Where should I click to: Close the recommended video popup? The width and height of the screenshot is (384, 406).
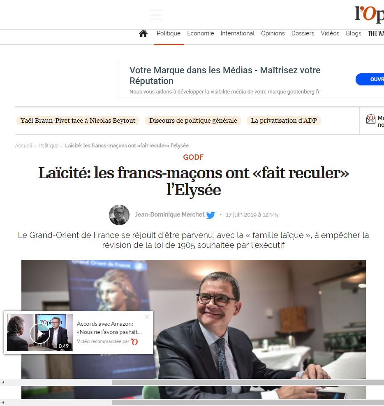pos(147,317)
